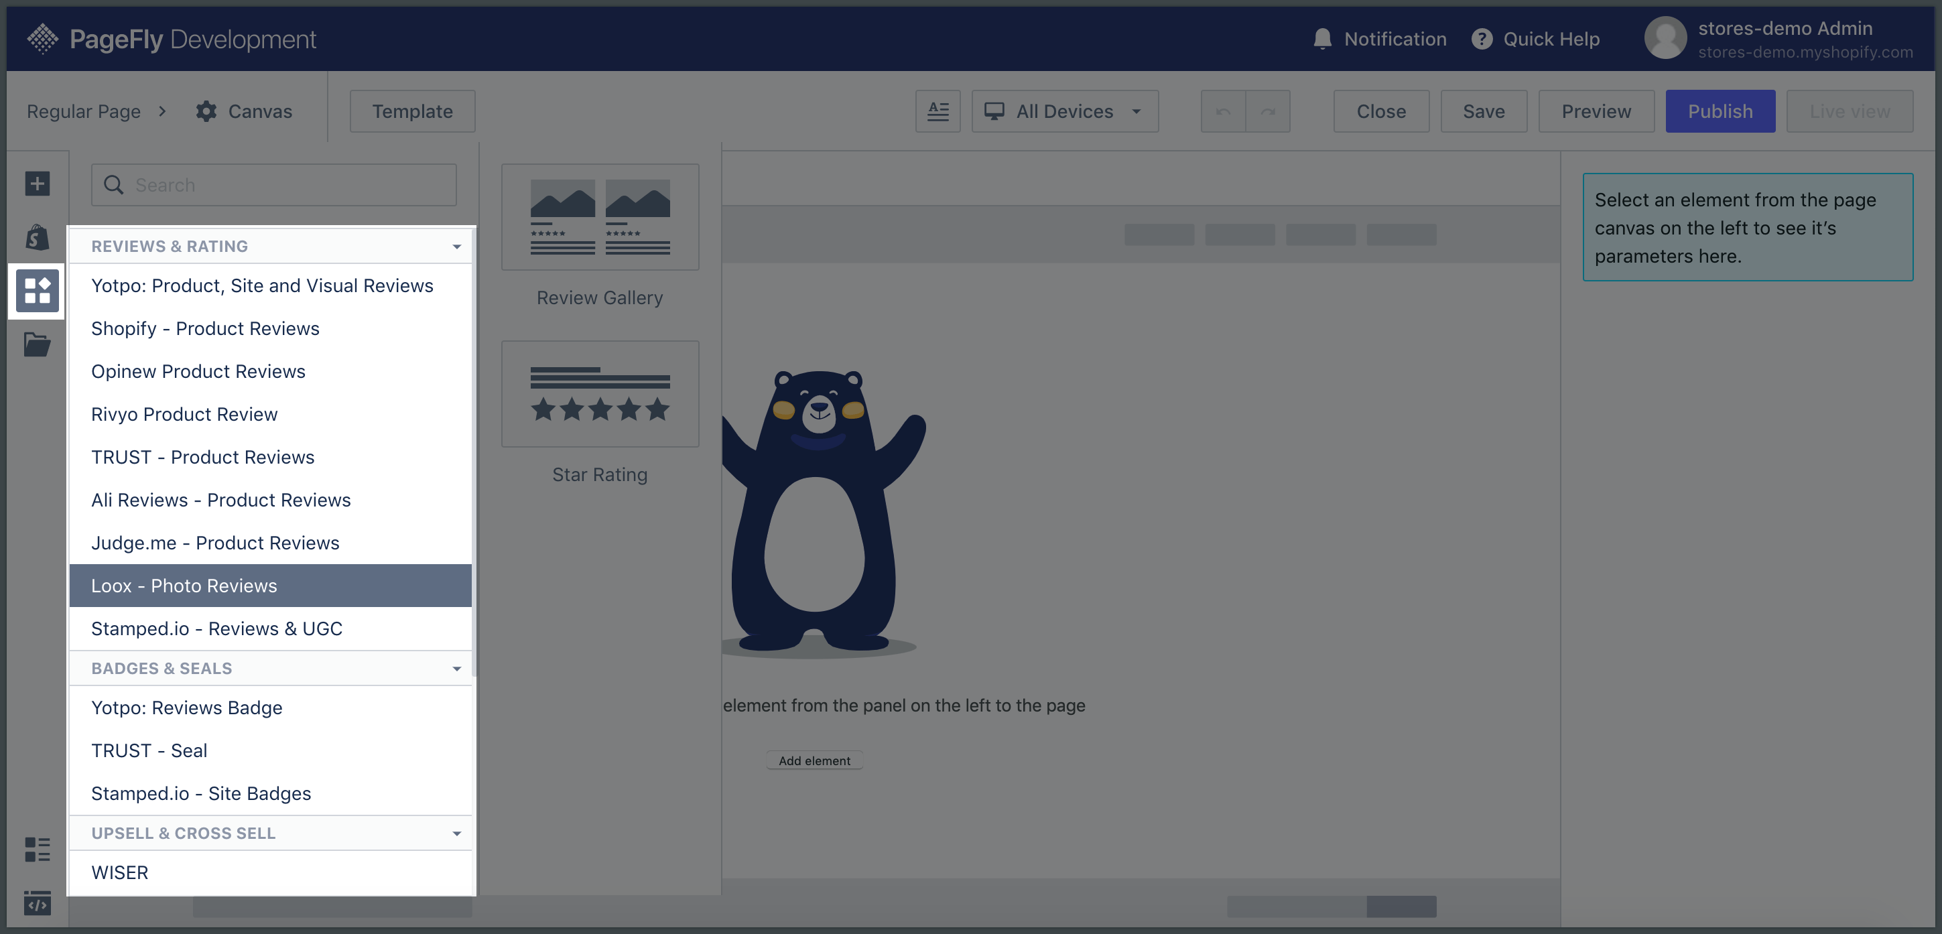
Task: Click the search magnifier icon
Action: point(113,185)
